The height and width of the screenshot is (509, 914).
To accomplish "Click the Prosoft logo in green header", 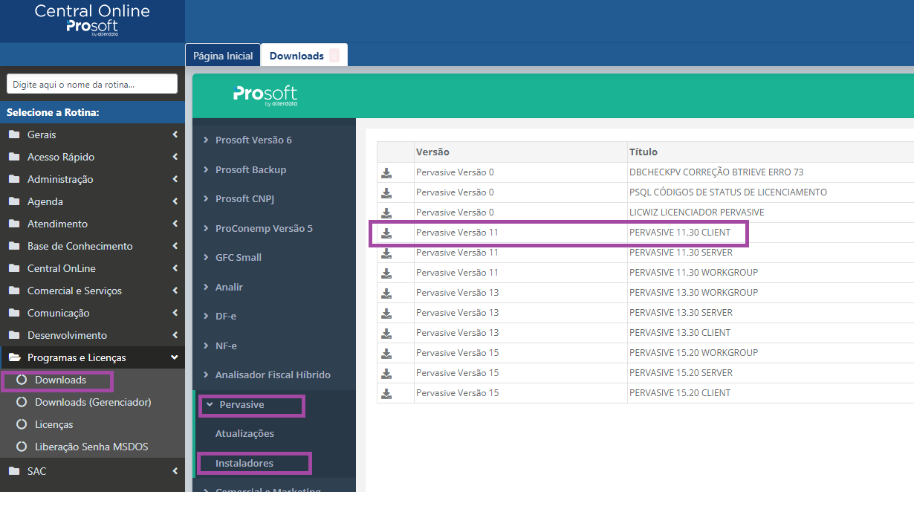I will [x=265, y=96].
